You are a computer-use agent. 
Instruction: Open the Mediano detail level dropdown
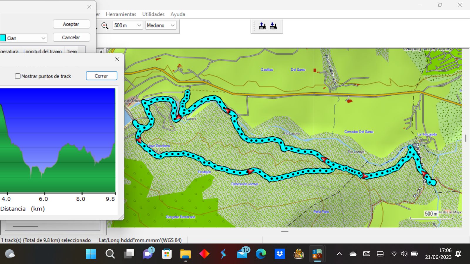(x=161, y=26)
